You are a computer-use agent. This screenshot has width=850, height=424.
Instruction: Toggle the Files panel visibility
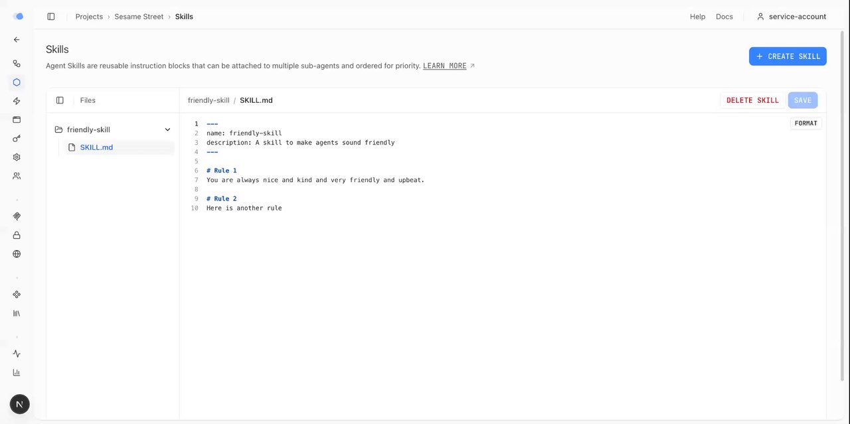click(x=60, y=100)
